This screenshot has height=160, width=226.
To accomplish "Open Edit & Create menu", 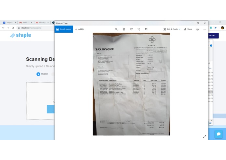I will pyautogui.click(x=172, y=29).
